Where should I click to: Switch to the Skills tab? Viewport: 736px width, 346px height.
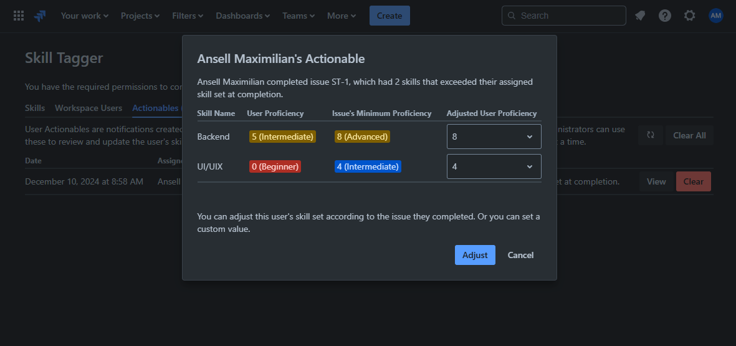pos(35,108)
